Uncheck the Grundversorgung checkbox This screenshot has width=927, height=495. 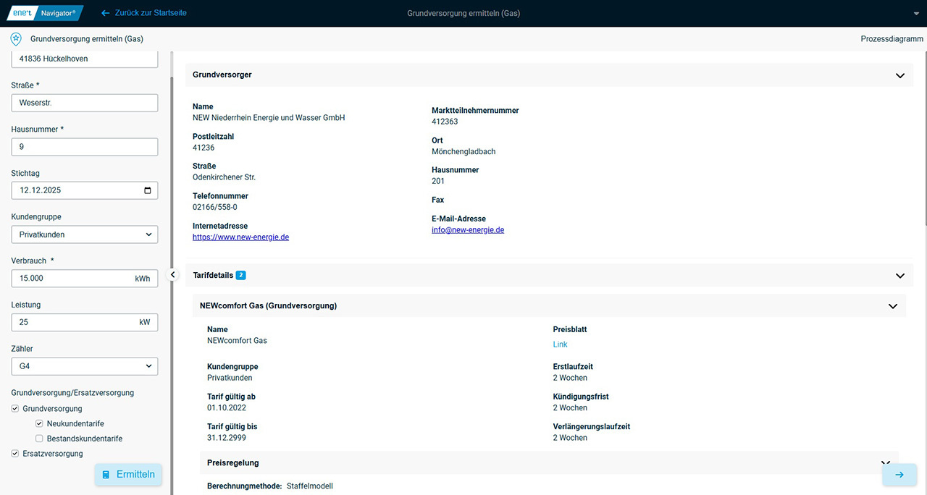tap(15, 409)
